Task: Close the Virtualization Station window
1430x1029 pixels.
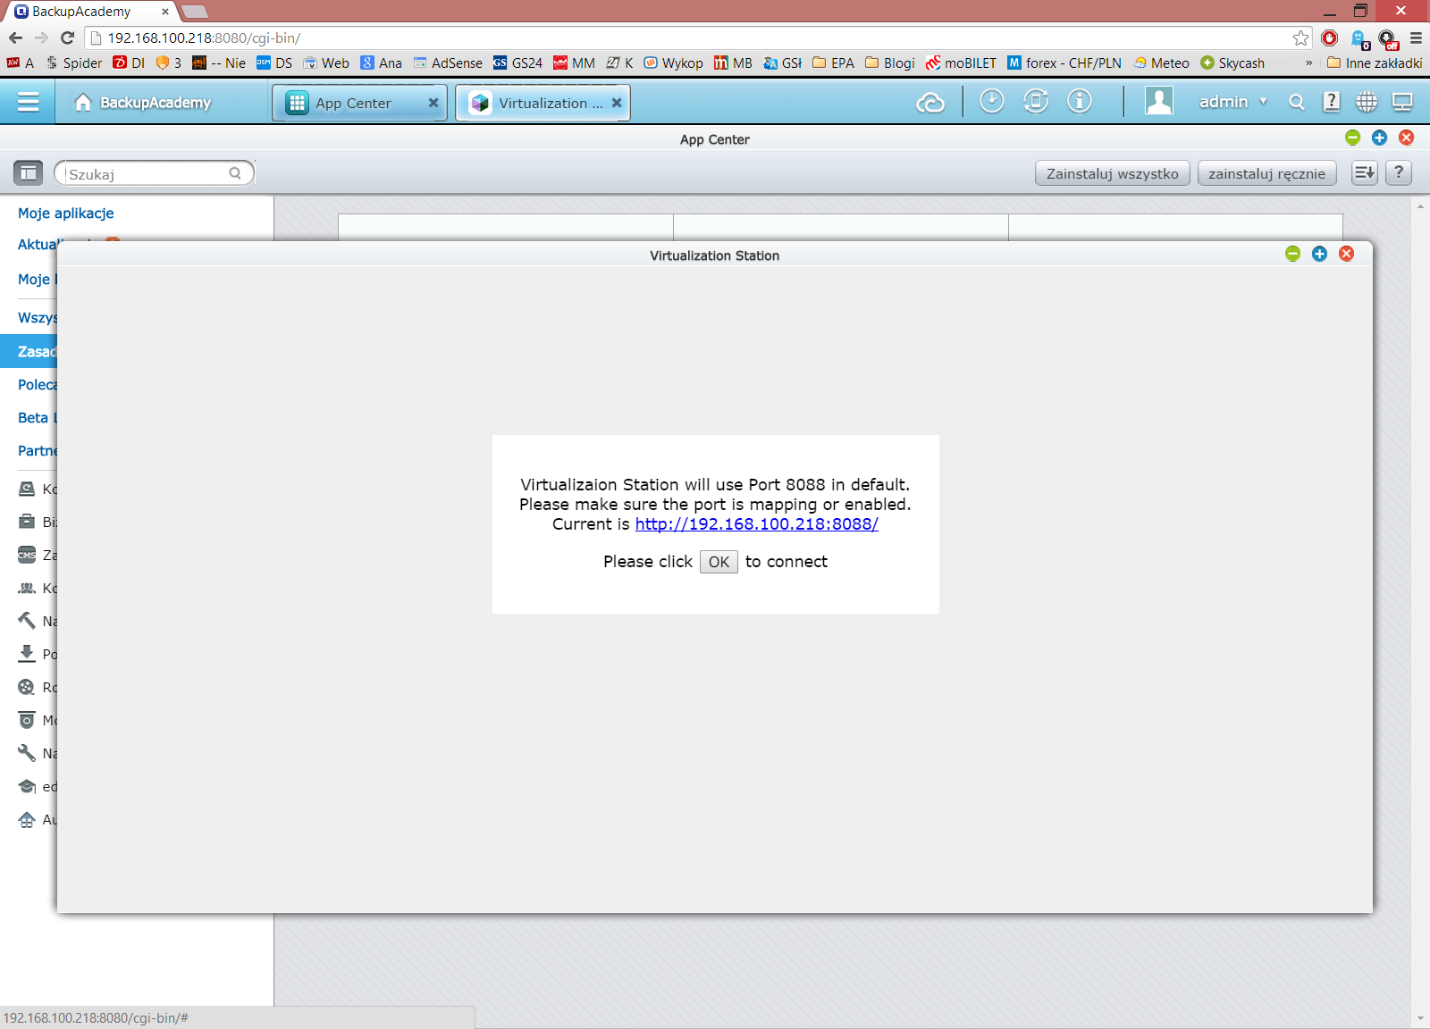Action: (x=1346, y=254)
